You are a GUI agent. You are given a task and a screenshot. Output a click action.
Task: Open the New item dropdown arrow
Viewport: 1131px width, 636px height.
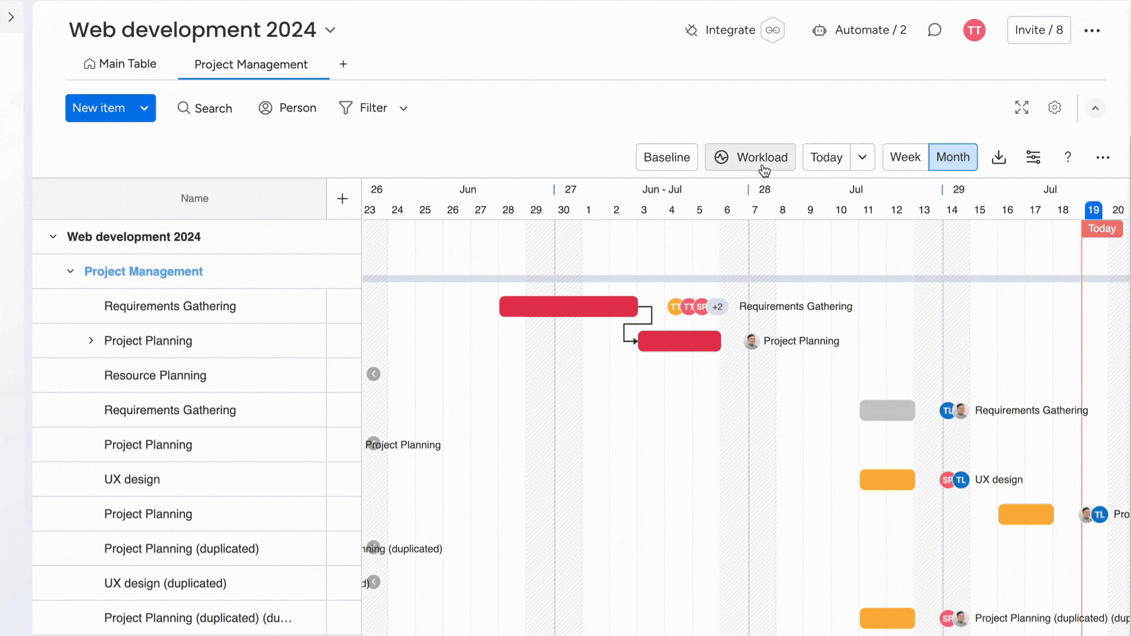[144, 108]
